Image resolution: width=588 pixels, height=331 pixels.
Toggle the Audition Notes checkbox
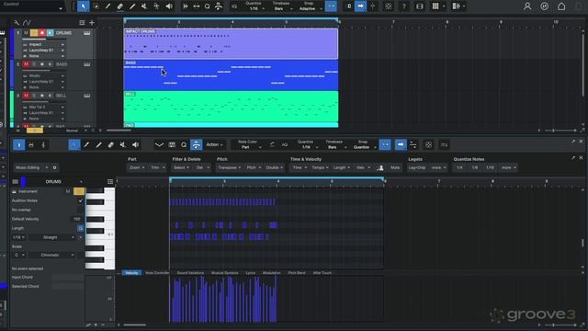click(x=80, y=200)
